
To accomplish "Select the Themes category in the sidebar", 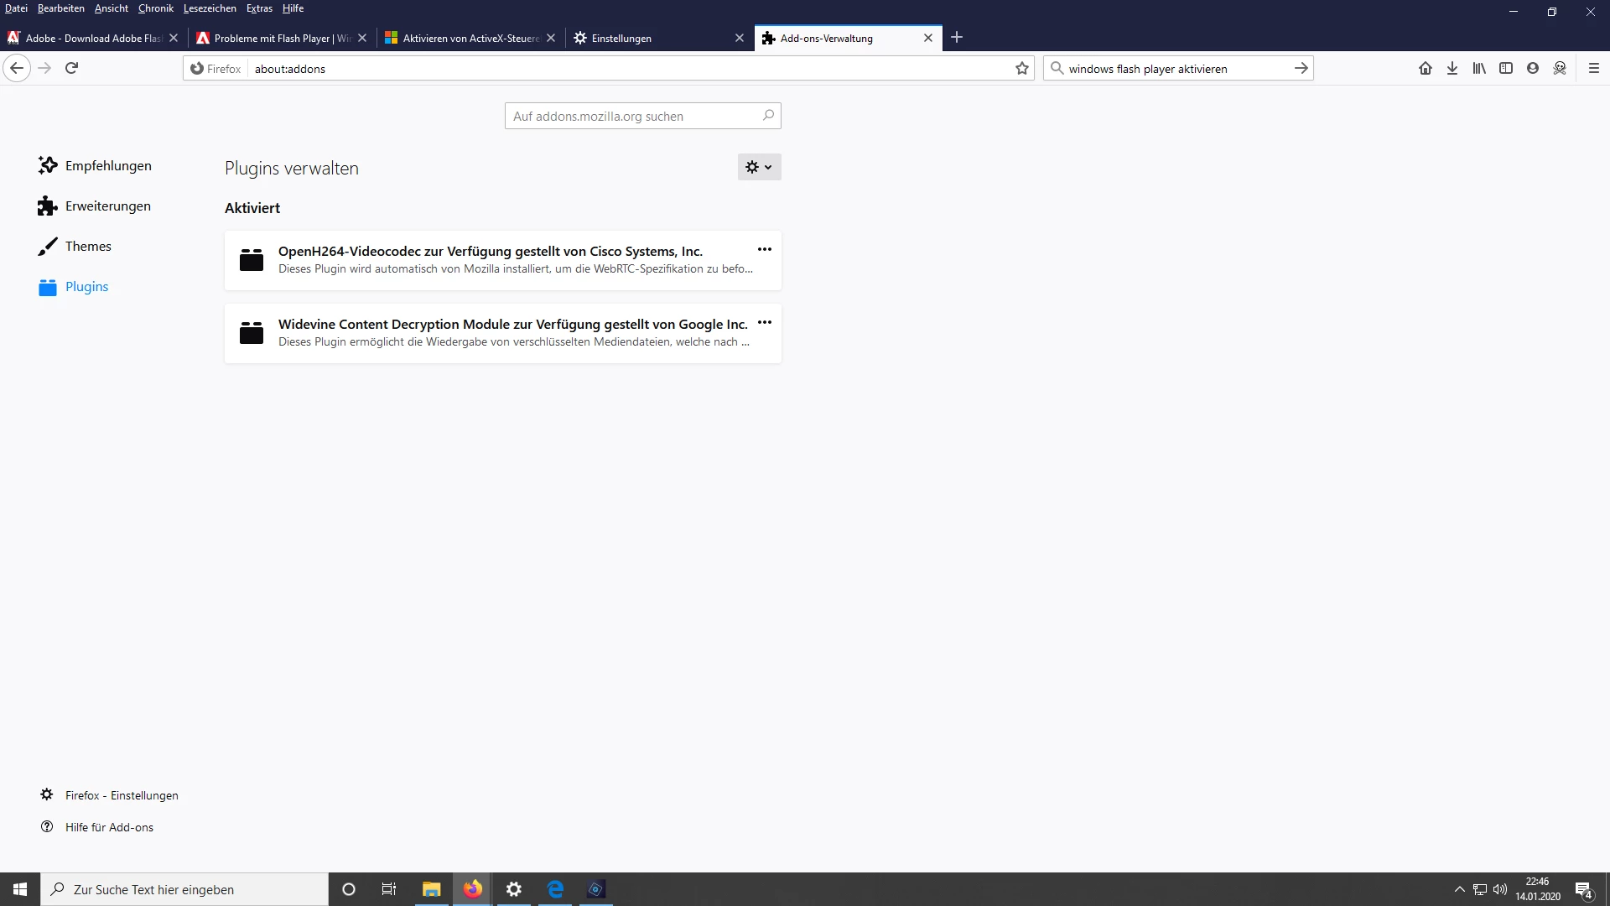I will point(88,247).
